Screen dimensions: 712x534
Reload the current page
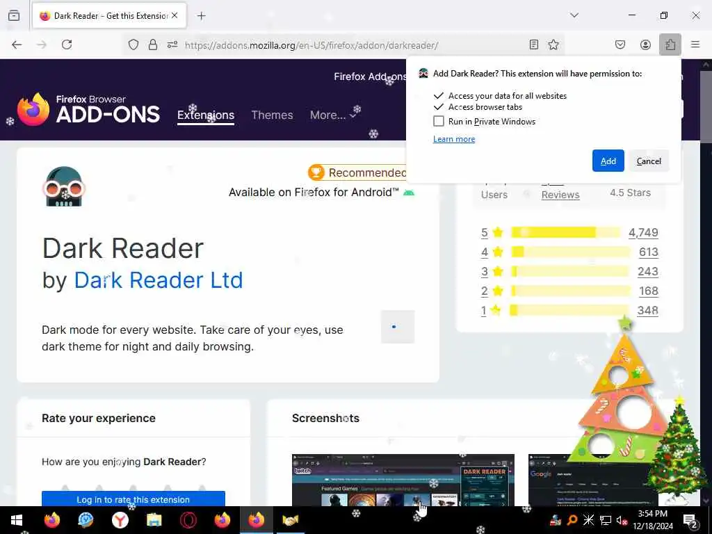coord(67,44)
